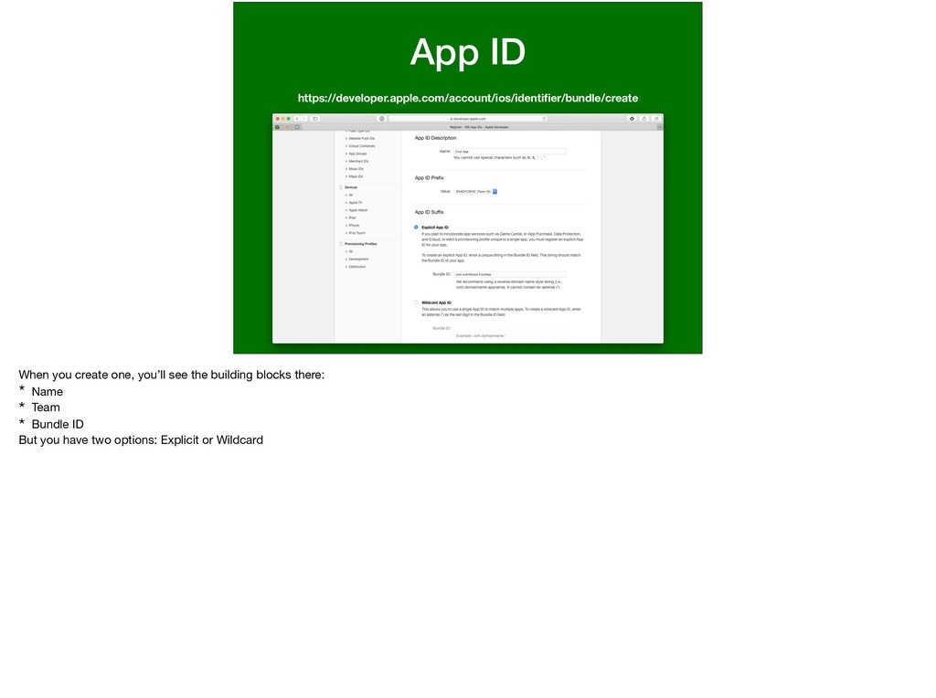The image size is (936, 698).
Task: Click the App ID slide title
Action: point(468,52)
